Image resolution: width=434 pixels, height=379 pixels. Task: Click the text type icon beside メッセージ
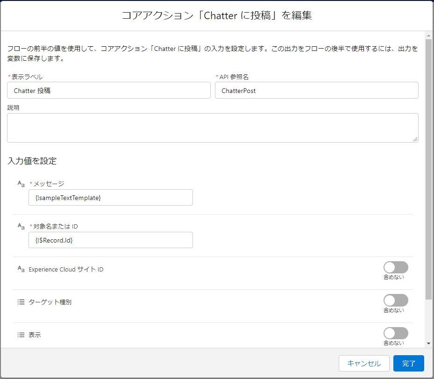coord(21,184)
